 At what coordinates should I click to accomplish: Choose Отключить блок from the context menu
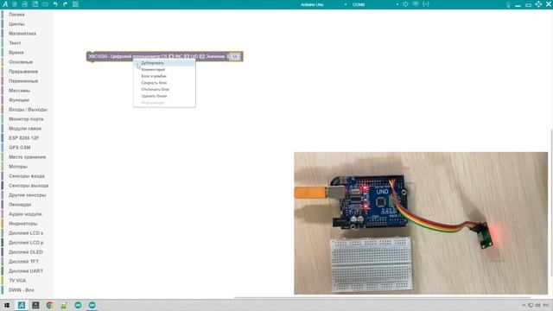coord(164,90)
